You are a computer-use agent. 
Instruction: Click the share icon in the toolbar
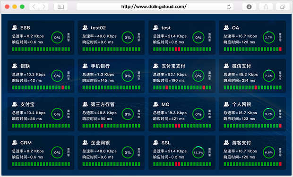pos(266,7)
